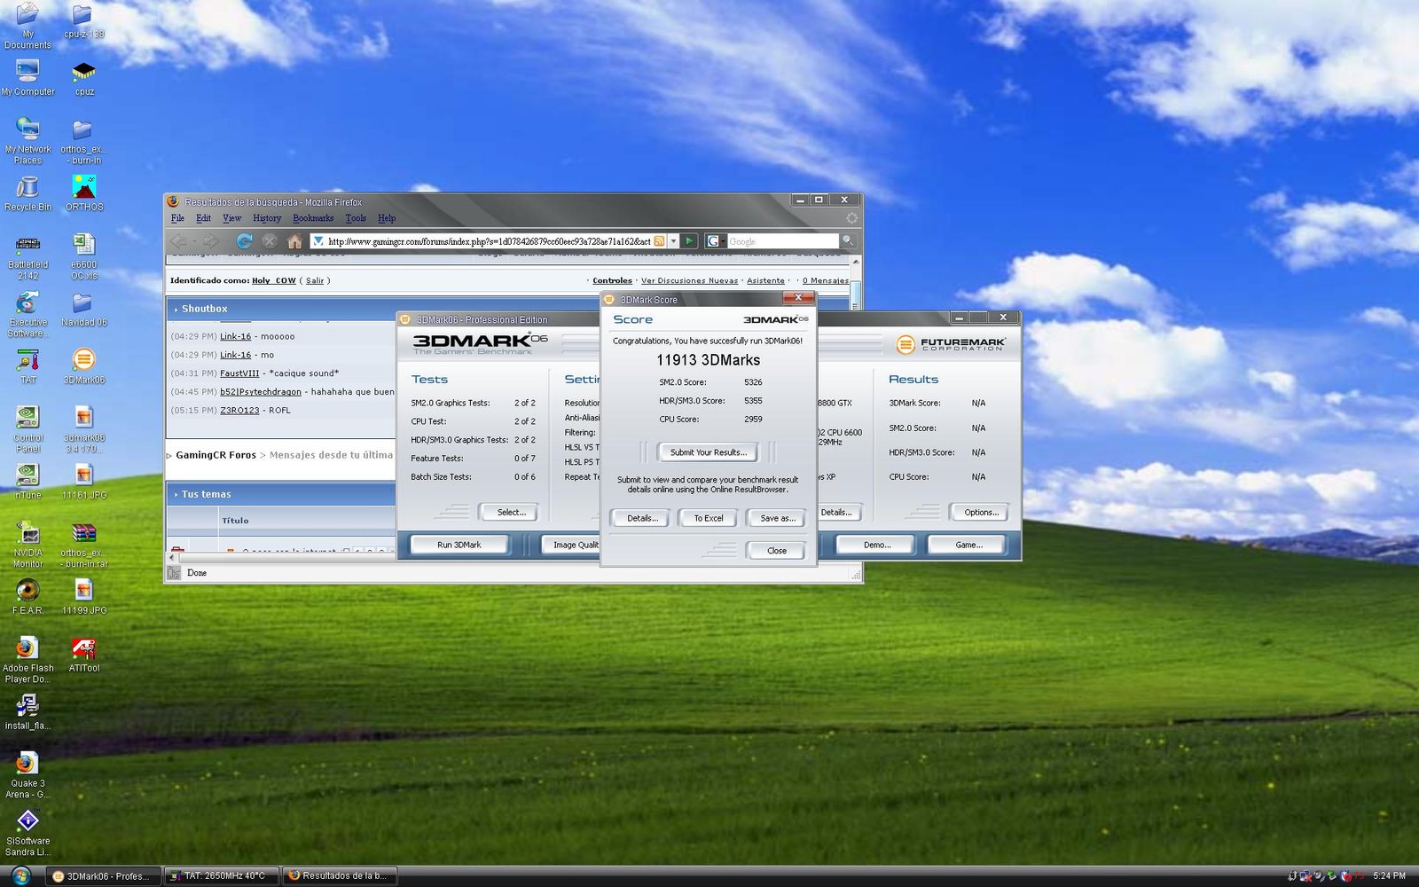Open the Firefox Bookmarks menu
This screenshot has height=887, width=1419.
(313, 218)
